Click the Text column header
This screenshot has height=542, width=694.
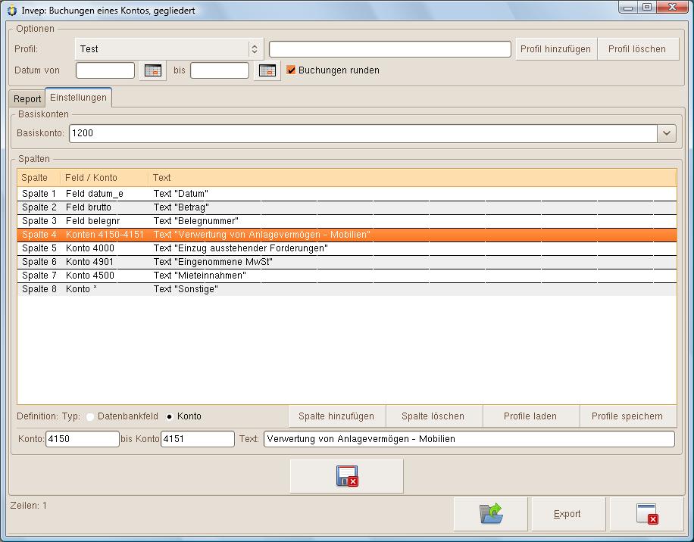412,178
